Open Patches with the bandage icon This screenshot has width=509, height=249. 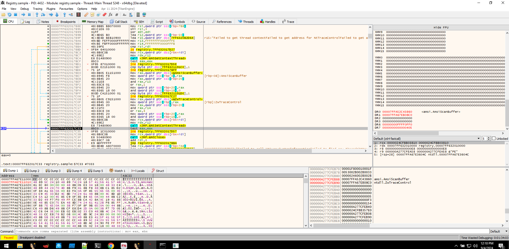pos(86,15)
